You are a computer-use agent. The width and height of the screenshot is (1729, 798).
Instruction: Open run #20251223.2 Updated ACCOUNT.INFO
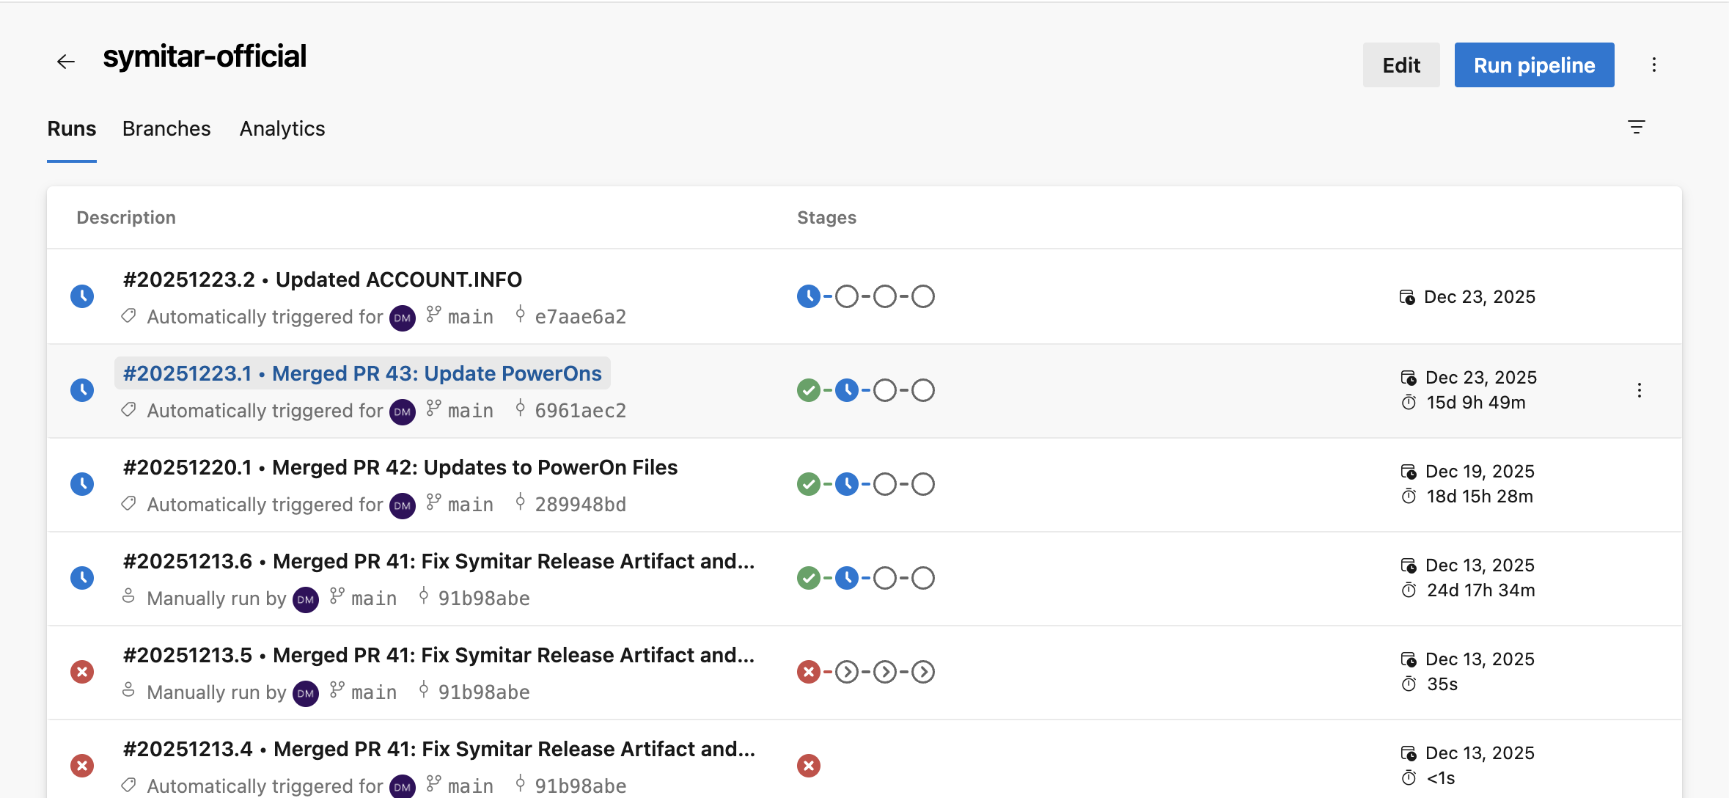(323, 280)
